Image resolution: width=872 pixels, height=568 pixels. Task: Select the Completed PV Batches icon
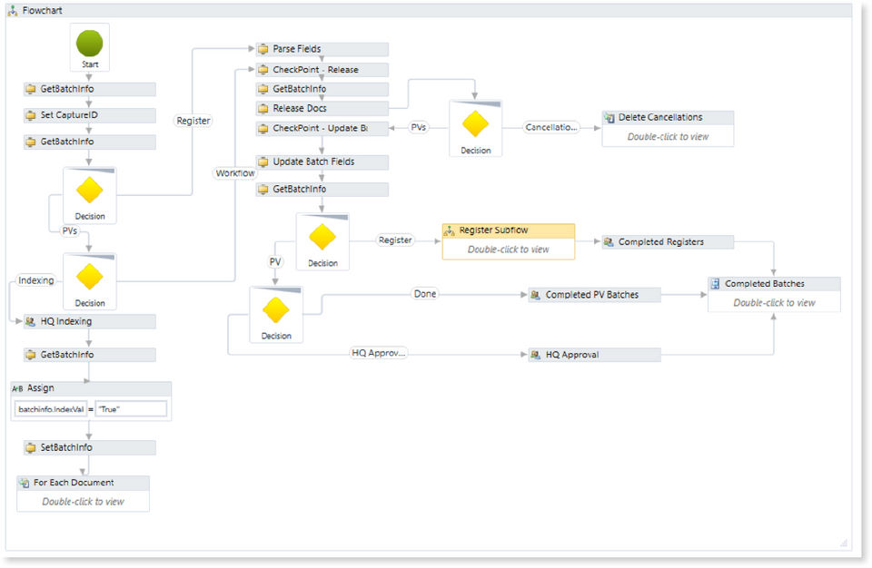click(536, 295)
